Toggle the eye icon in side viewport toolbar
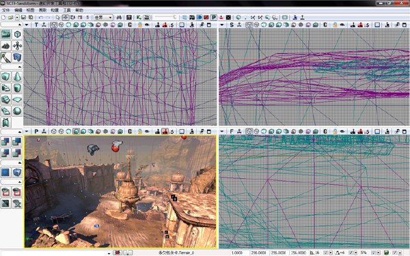The width and height of the screenshot is (410, 256). [342, 25]
